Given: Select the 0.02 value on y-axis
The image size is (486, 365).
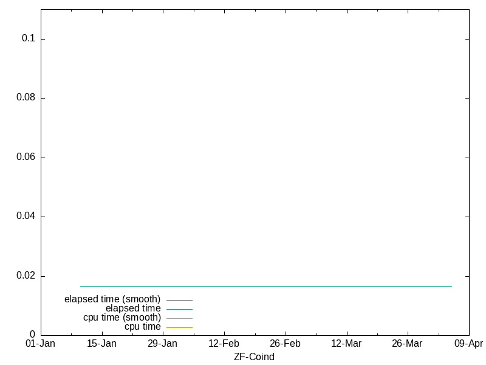Looking at the screenshot, I should [26, 276].
